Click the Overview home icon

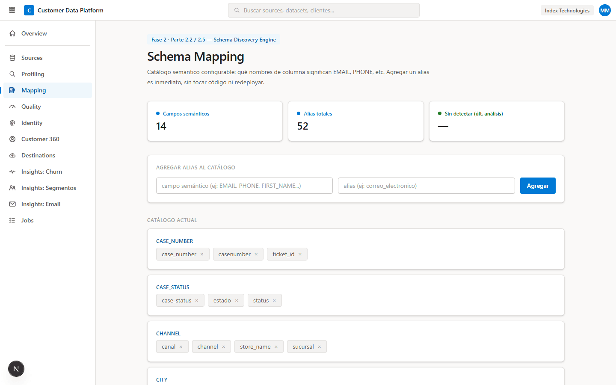click(x=12, y=33)
